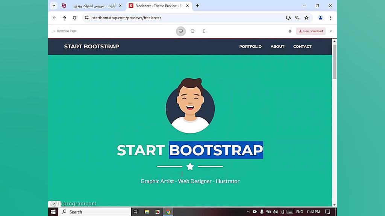
Task: Switch the ENG input language
Action: [x=300, y=212]
